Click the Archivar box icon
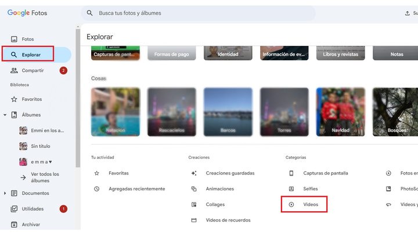This screenshot has width=418, height=235. click(x=14, y=225)
